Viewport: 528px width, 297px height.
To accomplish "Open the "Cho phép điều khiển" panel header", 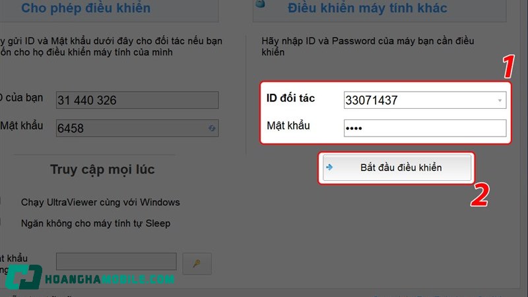I will (x=86, y=8).
